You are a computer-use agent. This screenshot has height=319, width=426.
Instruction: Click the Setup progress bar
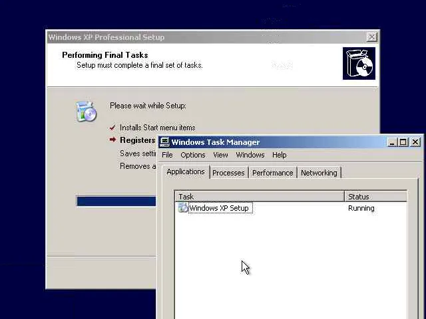[116, 201]
